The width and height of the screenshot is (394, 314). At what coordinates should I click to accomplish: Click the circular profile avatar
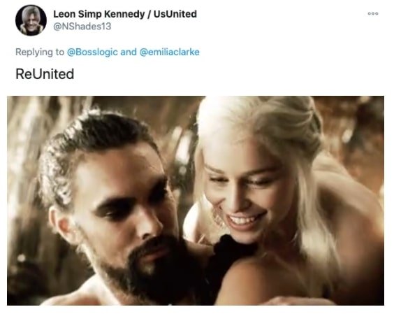click(x=31, y=20)
